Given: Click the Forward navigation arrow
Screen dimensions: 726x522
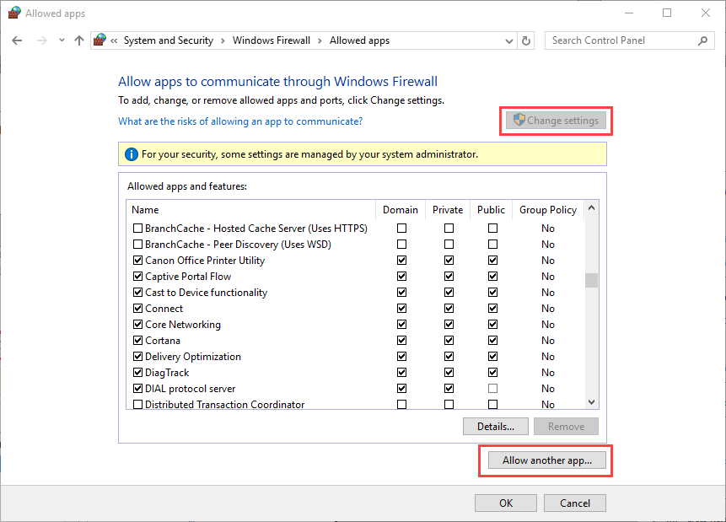Looking at the screenshot, I should (40, 40).
